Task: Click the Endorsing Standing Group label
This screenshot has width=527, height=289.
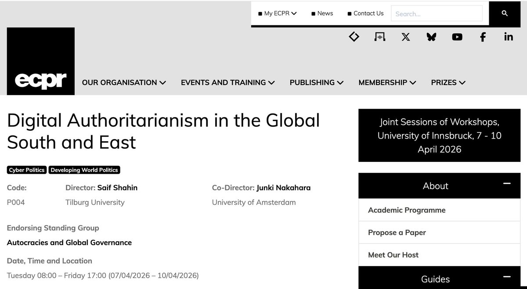Action: tap(53, 228)
